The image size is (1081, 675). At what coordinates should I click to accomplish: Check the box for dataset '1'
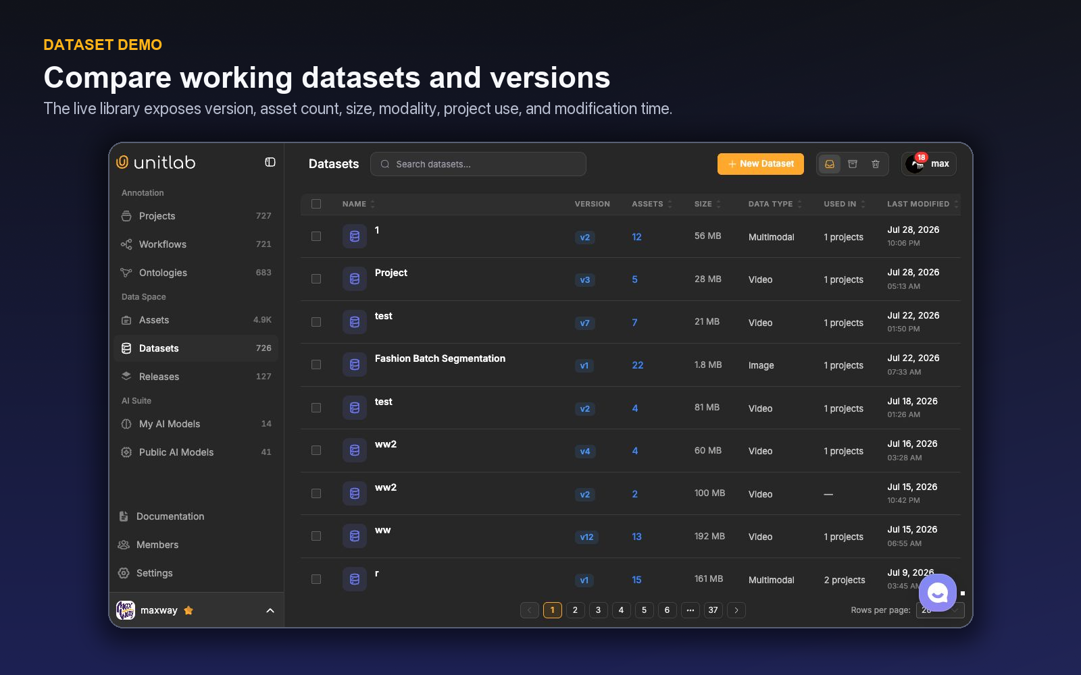[x=316, y=236]
